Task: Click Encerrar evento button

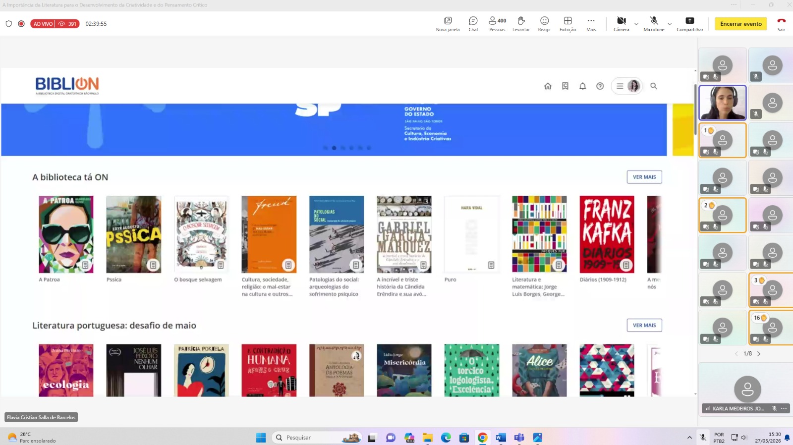Action: click(x=741, y=24)
